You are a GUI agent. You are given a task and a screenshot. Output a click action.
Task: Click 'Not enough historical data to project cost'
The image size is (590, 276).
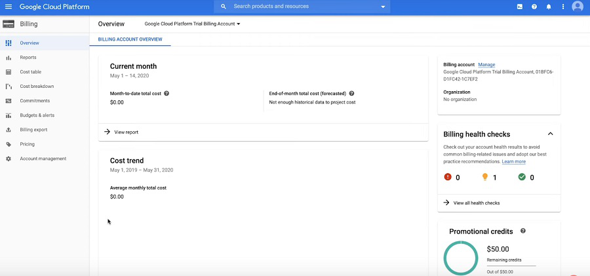coord(312,102)
